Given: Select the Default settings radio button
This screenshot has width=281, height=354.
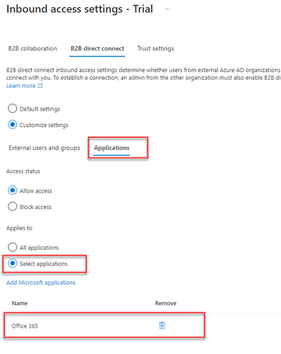Looking at the screenshot, I should tap(12, 108).
